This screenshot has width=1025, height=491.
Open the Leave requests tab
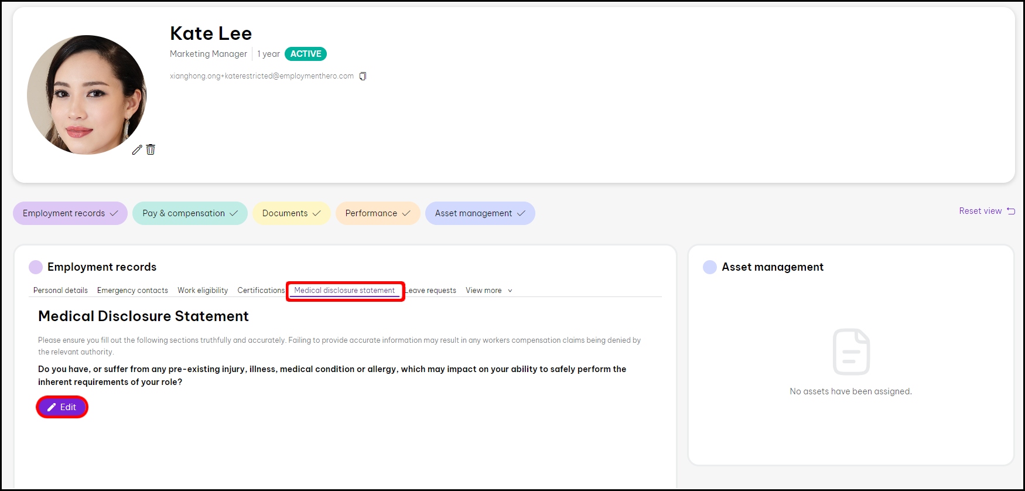point(432,291)
